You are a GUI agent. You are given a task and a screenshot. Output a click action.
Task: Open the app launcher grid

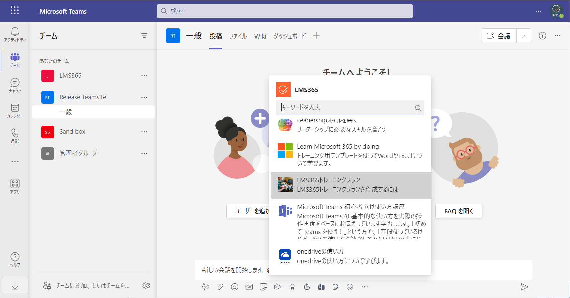(x=15, y=11)
